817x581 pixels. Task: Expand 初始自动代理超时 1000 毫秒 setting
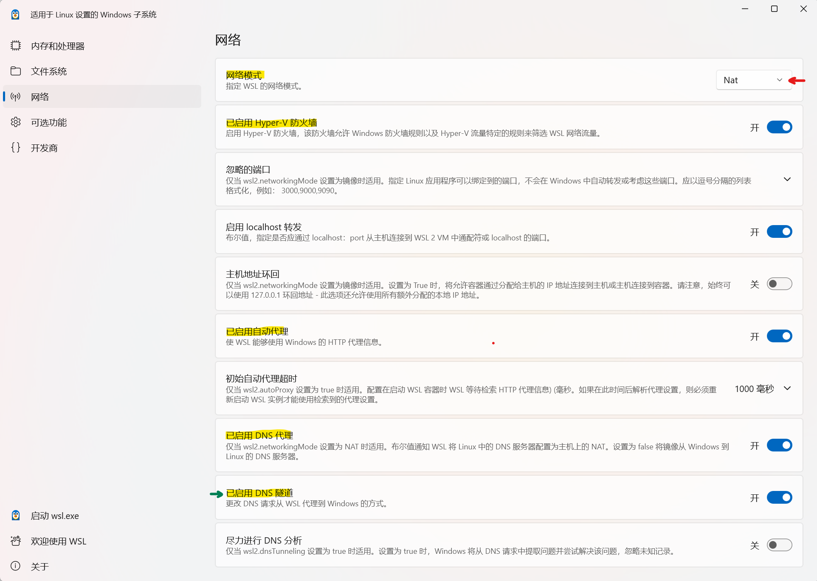(787, 389)
